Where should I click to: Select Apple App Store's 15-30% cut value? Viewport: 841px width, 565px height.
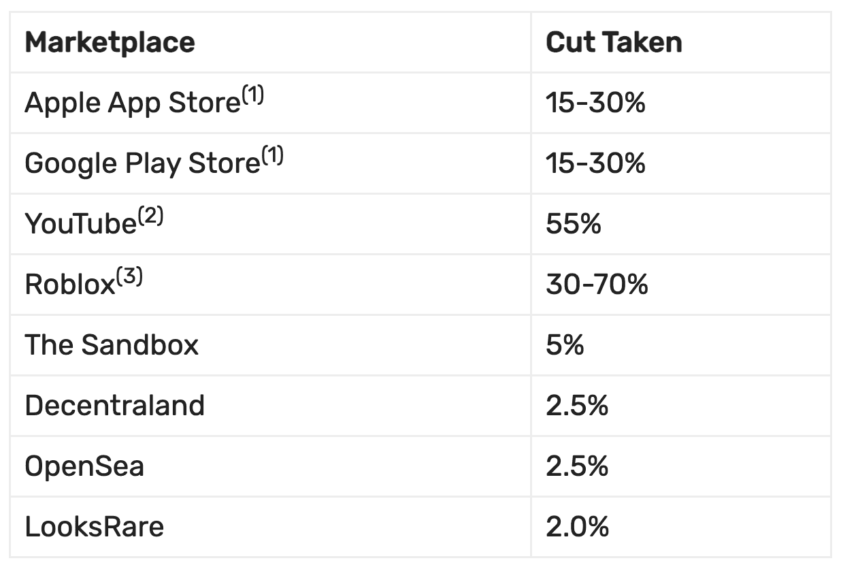pos(595,103)
